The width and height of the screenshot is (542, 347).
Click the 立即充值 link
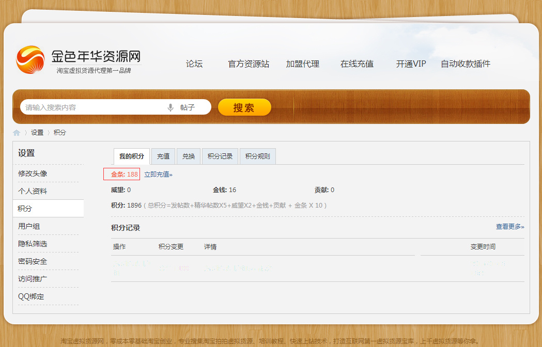tap(158, 175)
